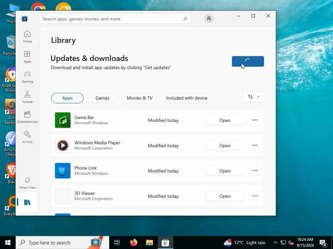Open the Gaming section in the sidebar

[x=27, y=77]
